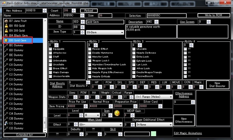Enable the Unsellable checkbox
This screenshot has width=233, height=140.
(51, 64)
